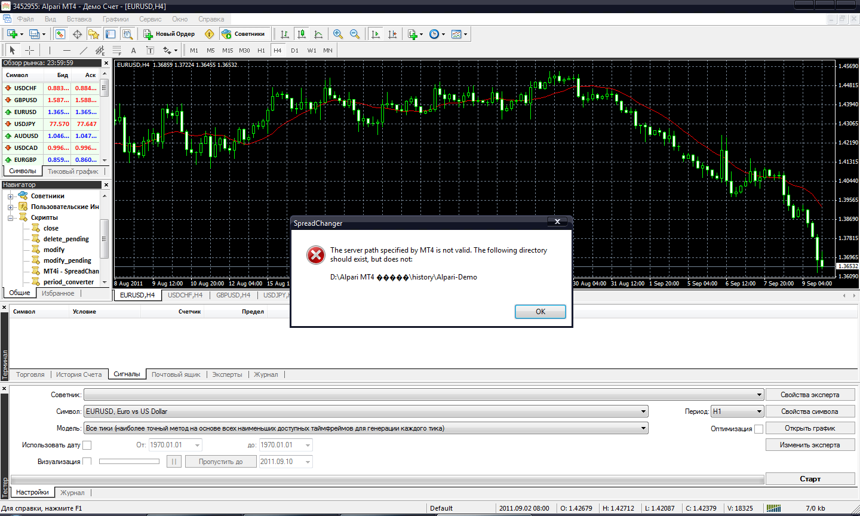The height and width of the screenshot is (516, 860).
Task: Select the equidistant channel tool
Action: coord(100,50)
